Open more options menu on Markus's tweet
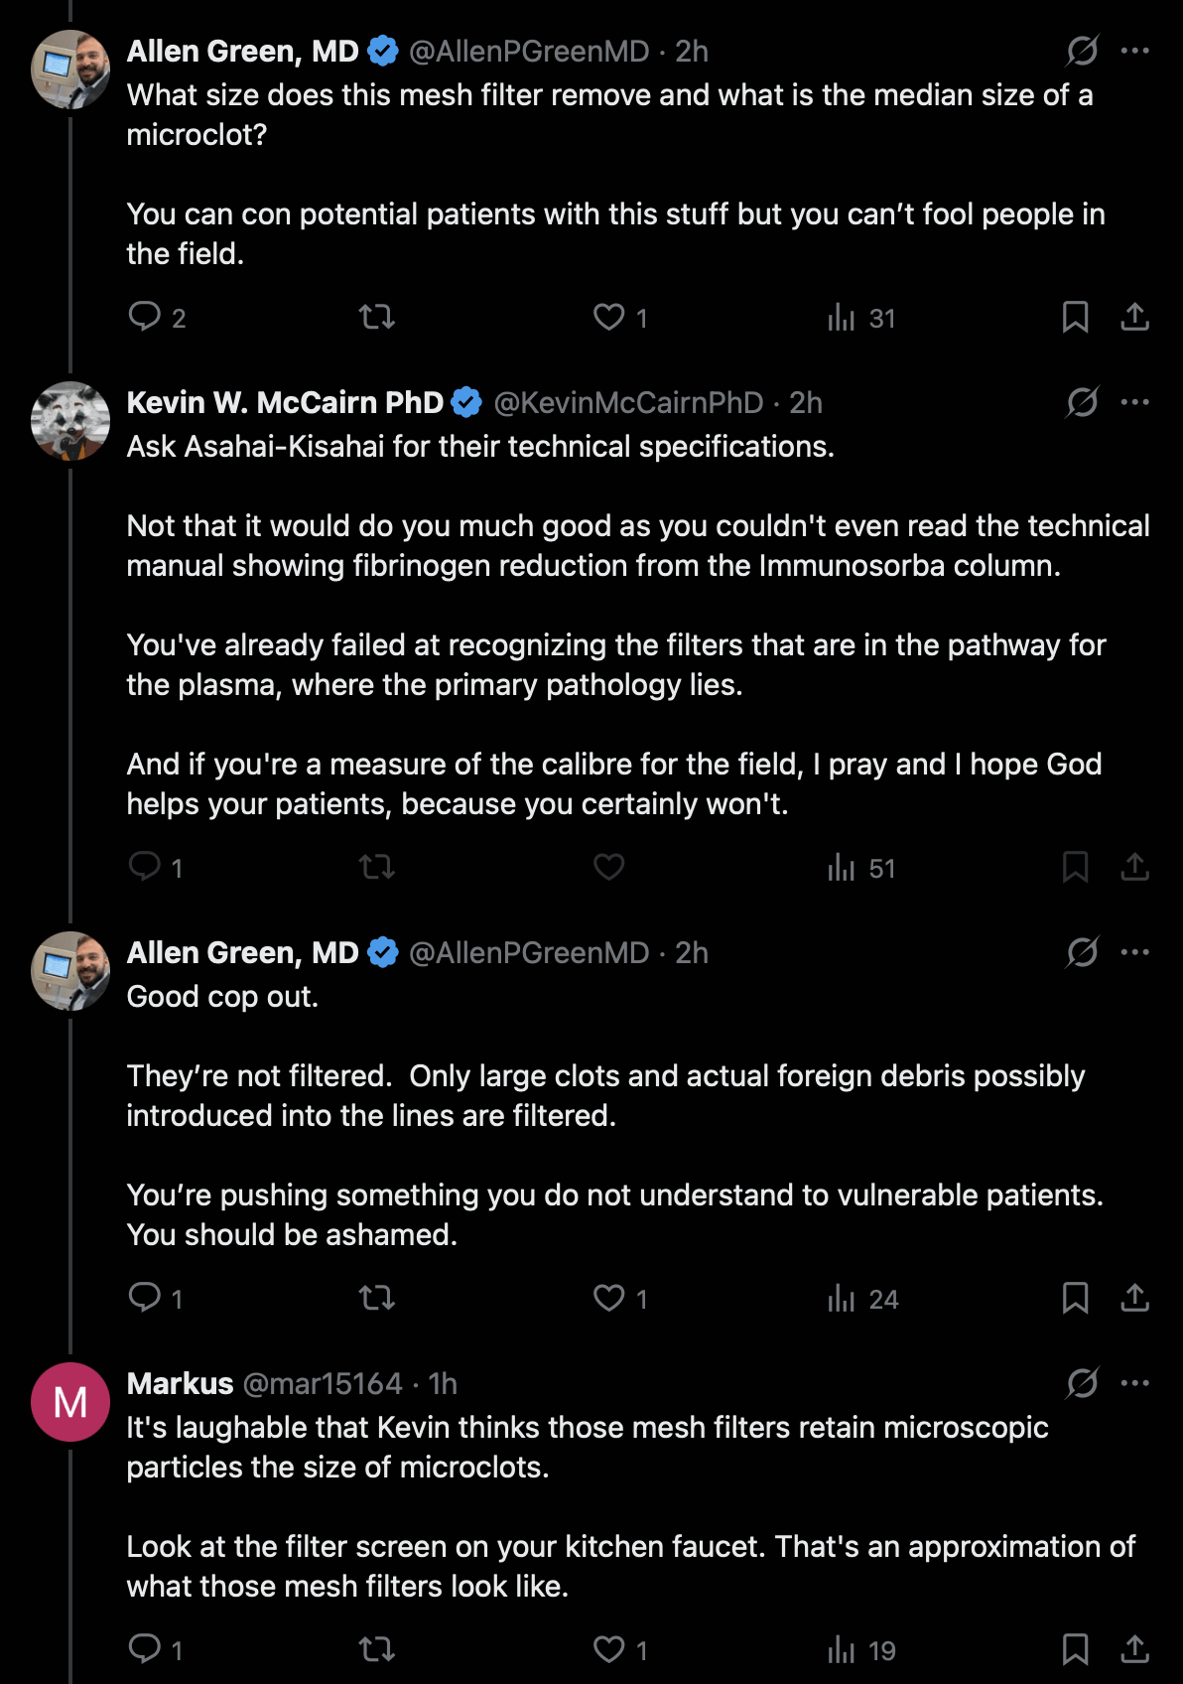This screenshot has height=1684, width=1183. (1134, 1383)
